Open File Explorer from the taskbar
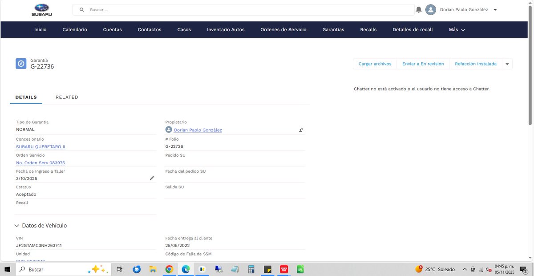 pos(153,269)
